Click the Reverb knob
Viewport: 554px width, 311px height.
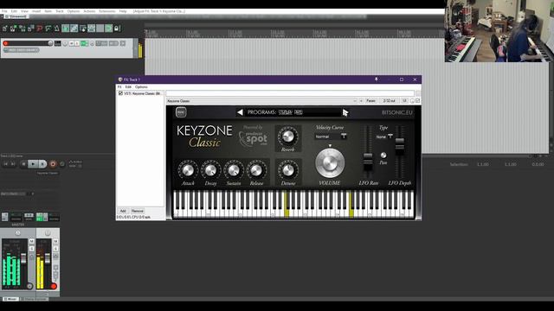click(x=288, y=136)
